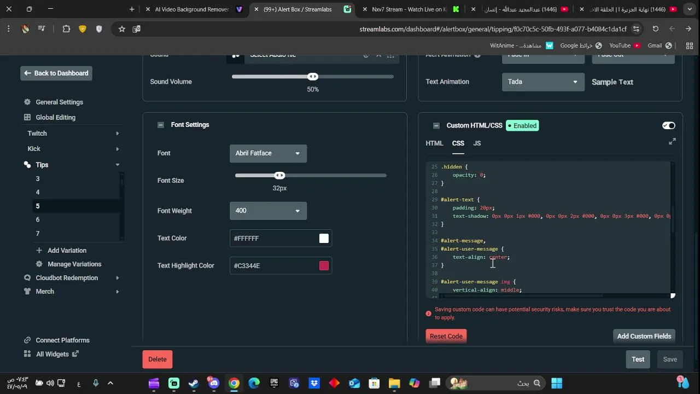
Task: Bookmark this page with the star icon
Action: coord(122,29)
